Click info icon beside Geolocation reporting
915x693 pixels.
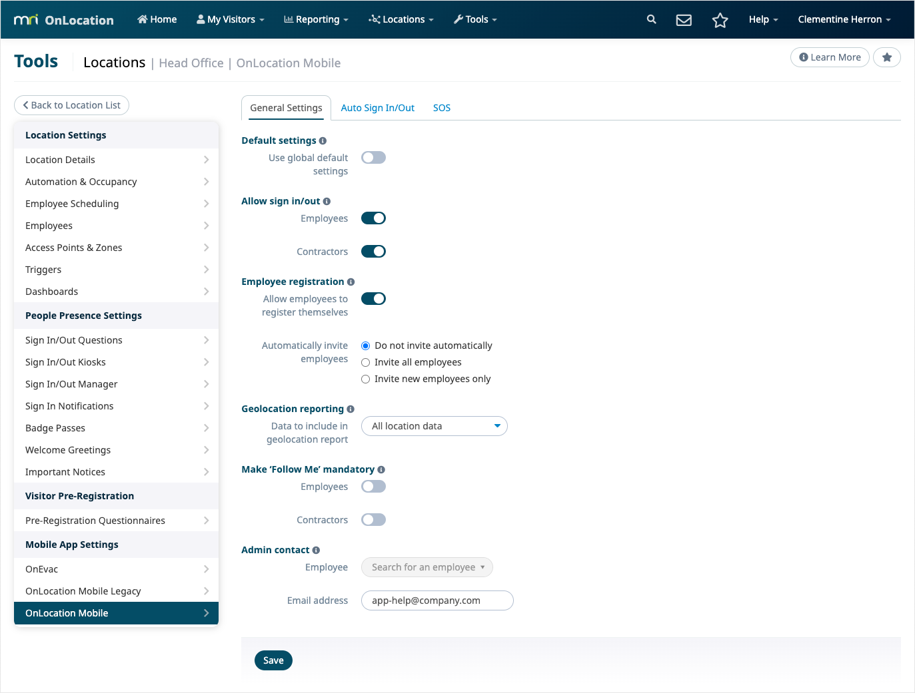351,409
